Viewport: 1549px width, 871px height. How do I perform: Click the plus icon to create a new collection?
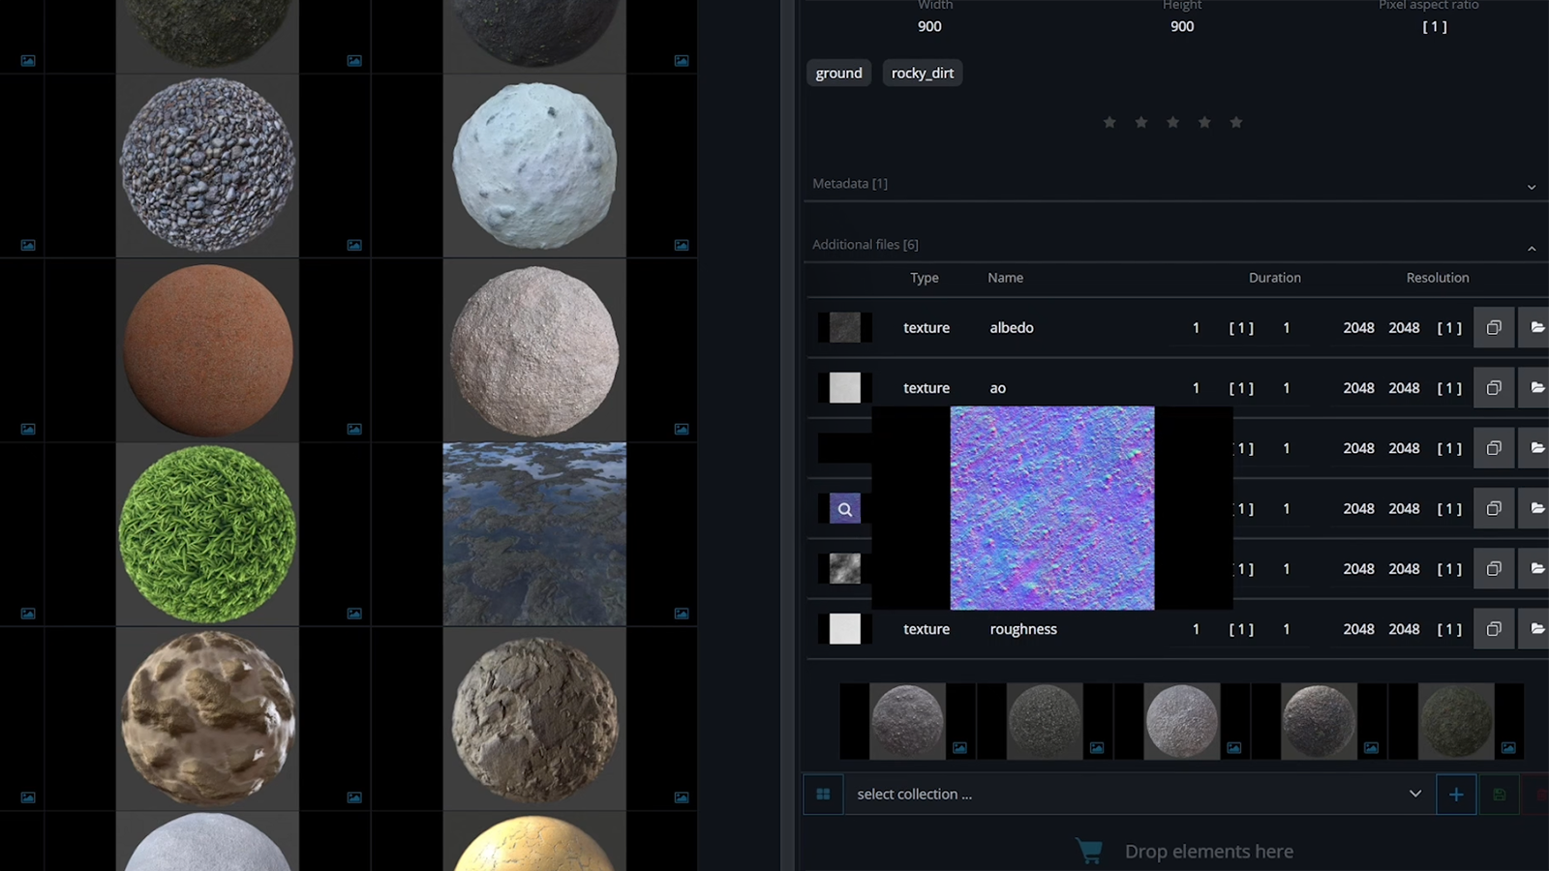pyautogui.click(x=1456, y=794)
